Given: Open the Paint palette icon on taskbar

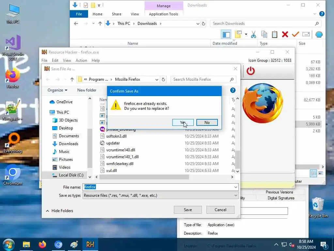Looking at the screenshot, I should pyautogui.click(x=74, y=244).
